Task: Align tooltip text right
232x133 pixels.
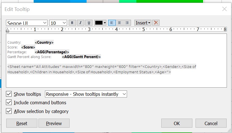Action: tap(127, 23)
